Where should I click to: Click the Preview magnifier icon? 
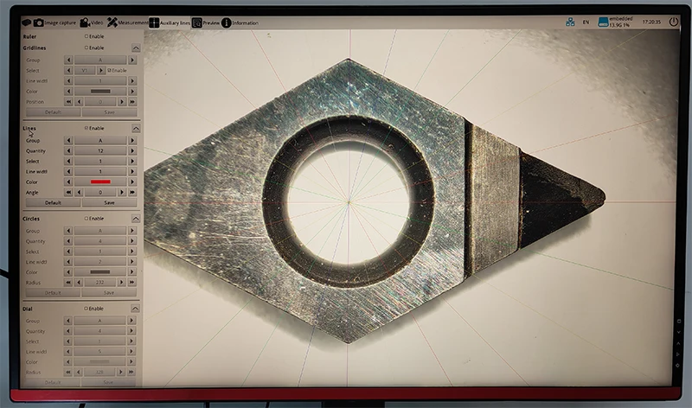[197, 23]
